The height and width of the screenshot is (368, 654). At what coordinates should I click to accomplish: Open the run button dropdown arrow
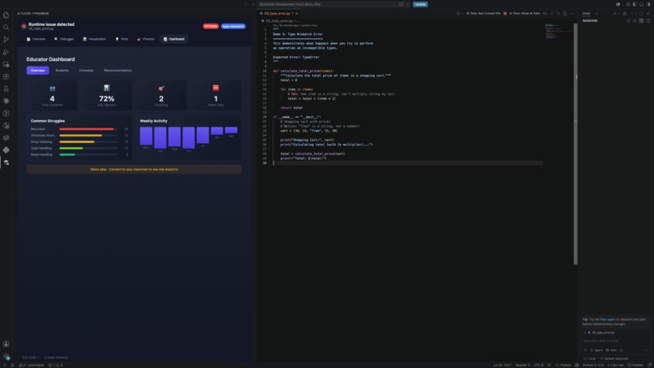pyautogui.click(x=463, y=13)
